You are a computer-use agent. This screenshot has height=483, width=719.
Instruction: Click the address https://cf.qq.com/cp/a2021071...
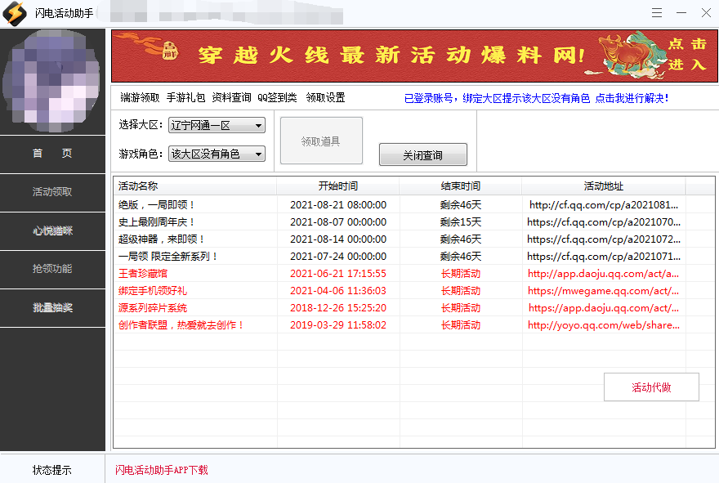tap(604, 257)
